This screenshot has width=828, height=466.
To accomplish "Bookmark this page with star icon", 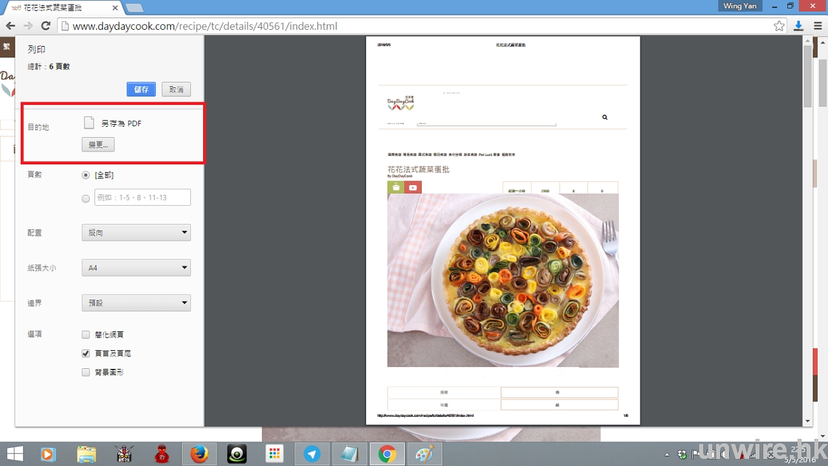I will click(779, 26).
